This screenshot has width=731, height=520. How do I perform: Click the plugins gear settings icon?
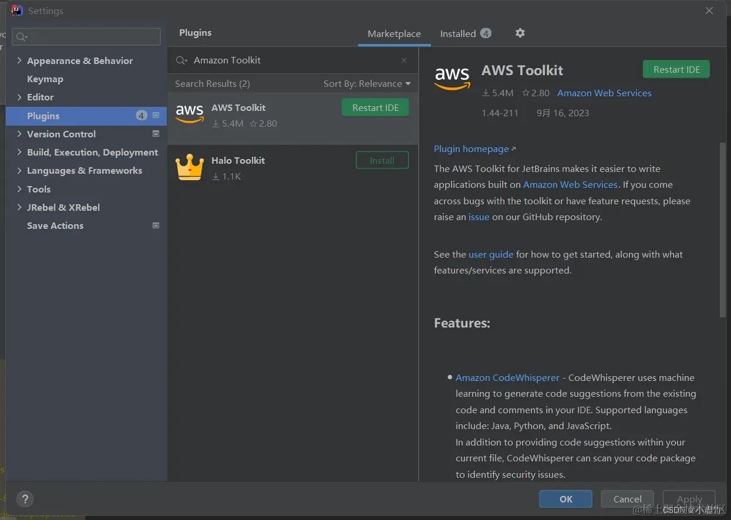tap(520, 33)
